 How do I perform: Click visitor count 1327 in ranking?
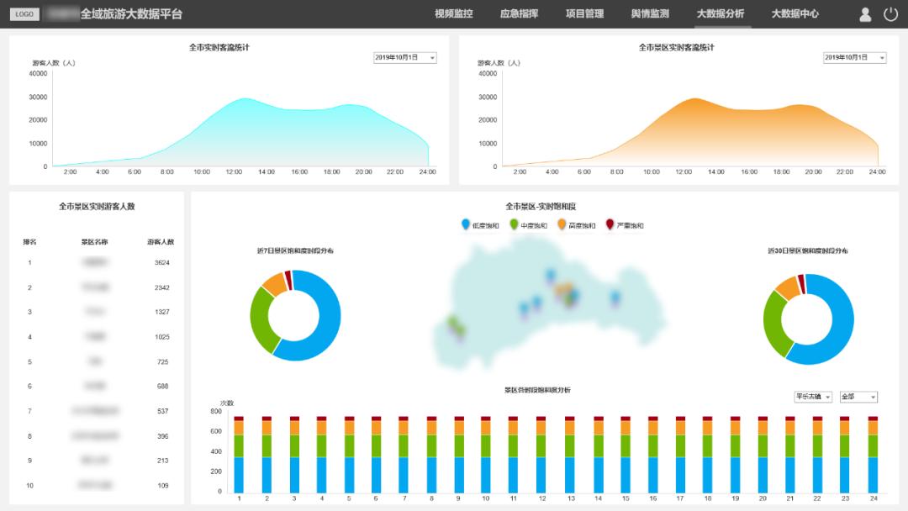click(162, 312)
